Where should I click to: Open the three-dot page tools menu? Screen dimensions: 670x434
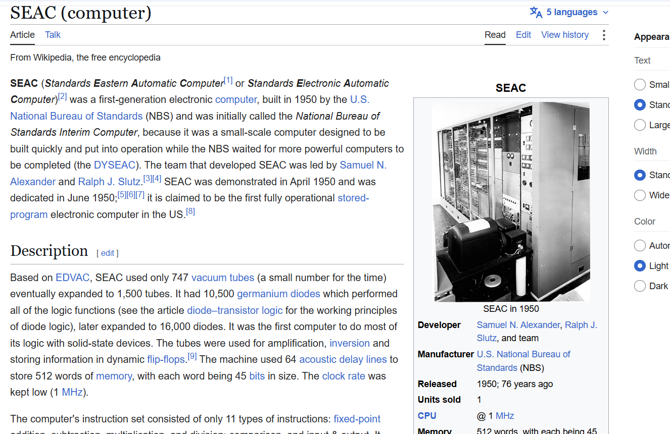point(603,35)
